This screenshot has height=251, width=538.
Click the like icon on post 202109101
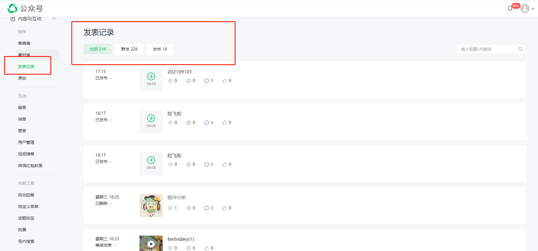pyautogui.click(x=225, y=81)
